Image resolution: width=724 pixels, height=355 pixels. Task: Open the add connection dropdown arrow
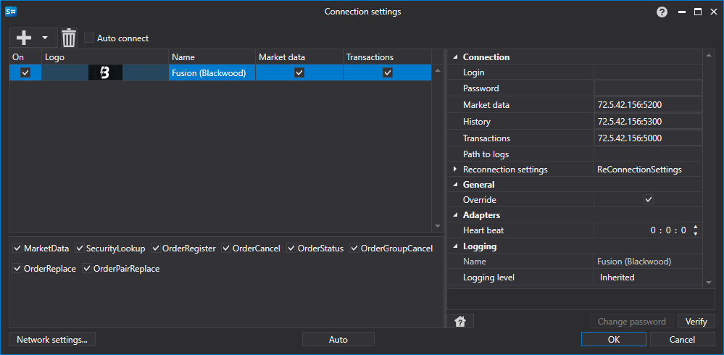pyautogui.click(x=45, y=38)
